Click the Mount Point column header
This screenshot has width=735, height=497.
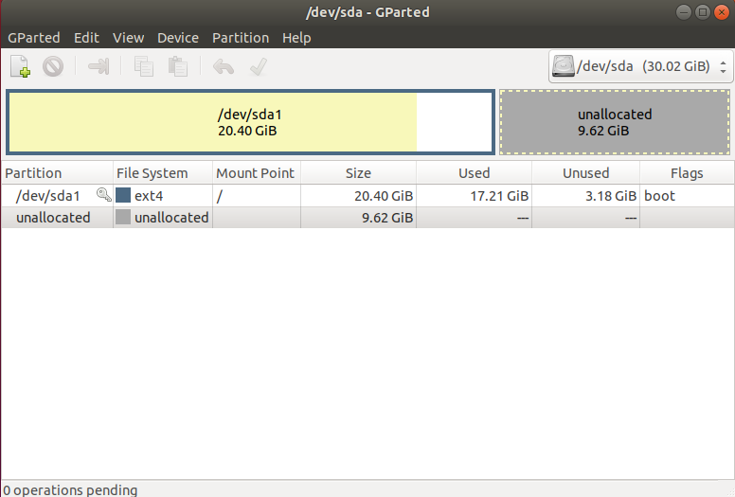coord(257,173)
